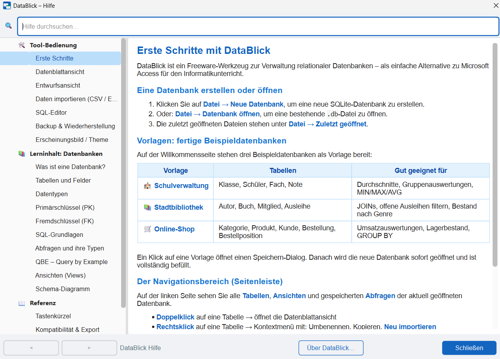Viewport: 500px width, 359px height.
Task: Click the Tool-Bedienung tools icon
Action: (22, 45)
